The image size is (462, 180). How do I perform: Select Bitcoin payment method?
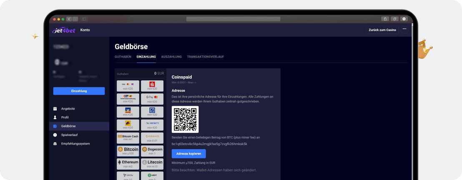pos(128,151)
